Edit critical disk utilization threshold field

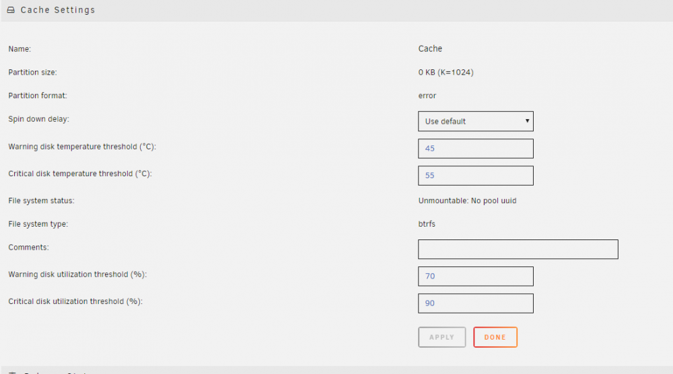point(476,303)
